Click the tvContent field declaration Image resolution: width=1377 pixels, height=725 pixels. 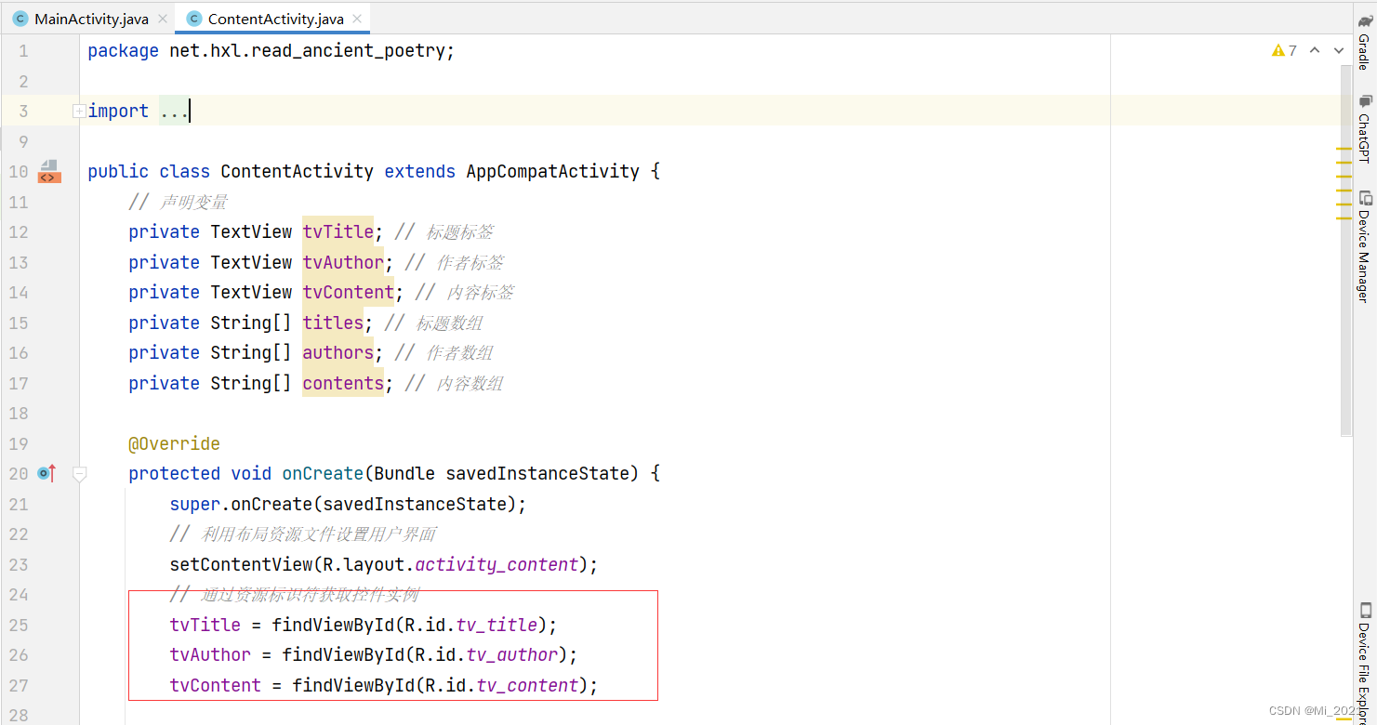349,292
